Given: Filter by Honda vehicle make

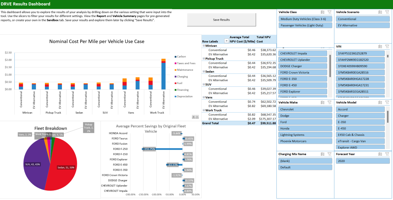Looking at the screenshot, I should coord(306,128).
